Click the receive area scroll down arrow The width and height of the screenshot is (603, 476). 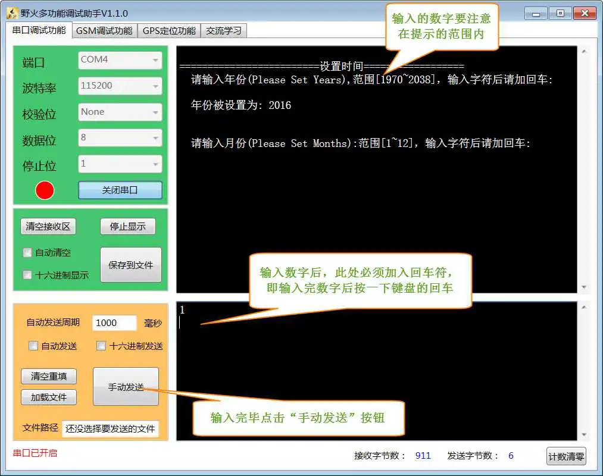[x=584, y=287]
